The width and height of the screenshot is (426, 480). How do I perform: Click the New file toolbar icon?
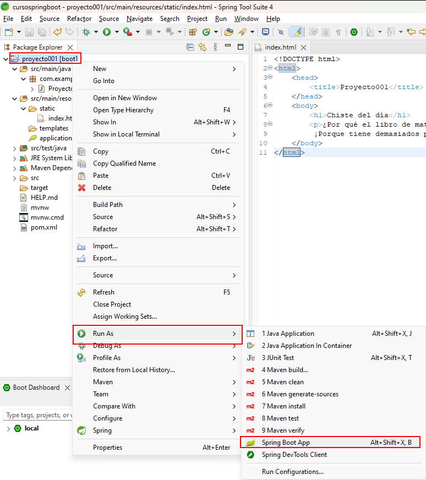pyautogui.click(x=9, y=32)
